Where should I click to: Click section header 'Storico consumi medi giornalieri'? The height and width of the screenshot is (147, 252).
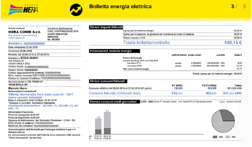point(114,102)
